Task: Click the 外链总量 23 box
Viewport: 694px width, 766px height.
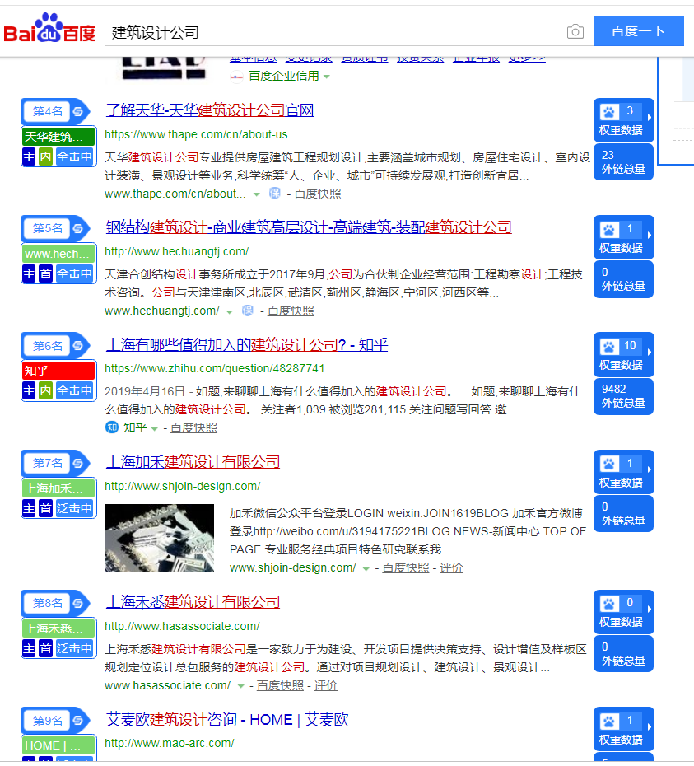Action: [x=623, y=162]
